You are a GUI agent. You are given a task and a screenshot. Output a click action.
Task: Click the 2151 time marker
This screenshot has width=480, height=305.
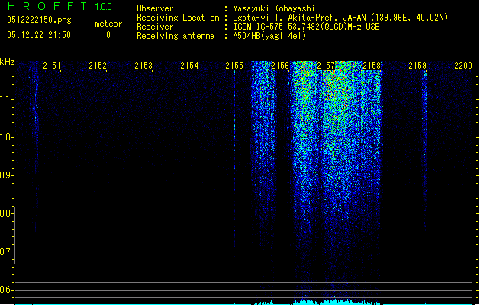tap(52, 66)
